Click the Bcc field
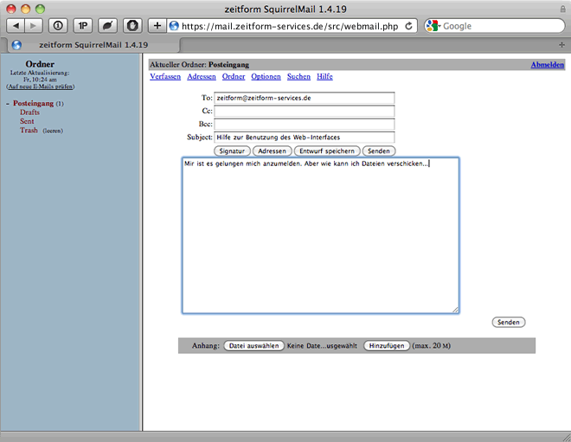Viewport: 571px width, 442px height. [304, 125]
